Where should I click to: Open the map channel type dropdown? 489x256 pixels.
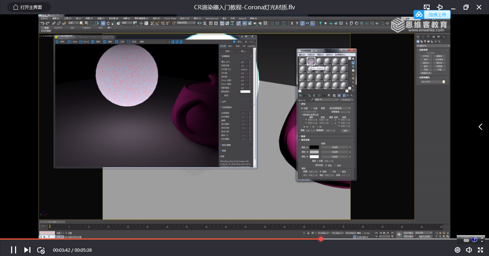[340, 108]
